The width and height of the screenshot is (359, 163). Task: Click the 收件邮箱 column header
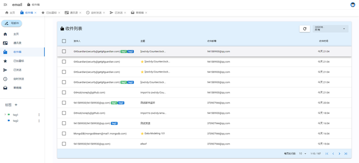pyautogui.click(x=212, y=41)
